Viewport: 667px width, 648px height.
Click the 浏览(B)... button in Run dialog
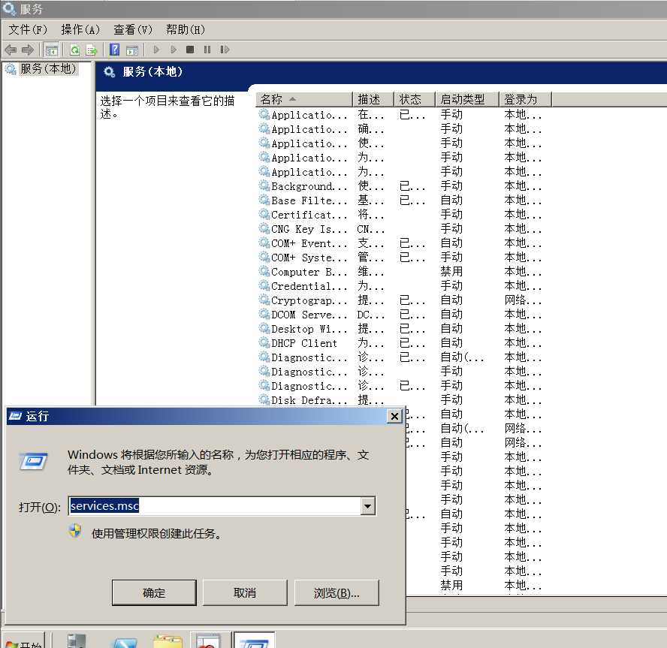click(336, 592)
